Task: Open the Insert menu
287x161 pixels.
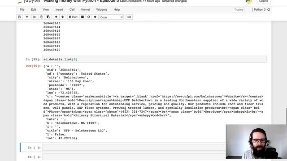Action: [59, 9]
